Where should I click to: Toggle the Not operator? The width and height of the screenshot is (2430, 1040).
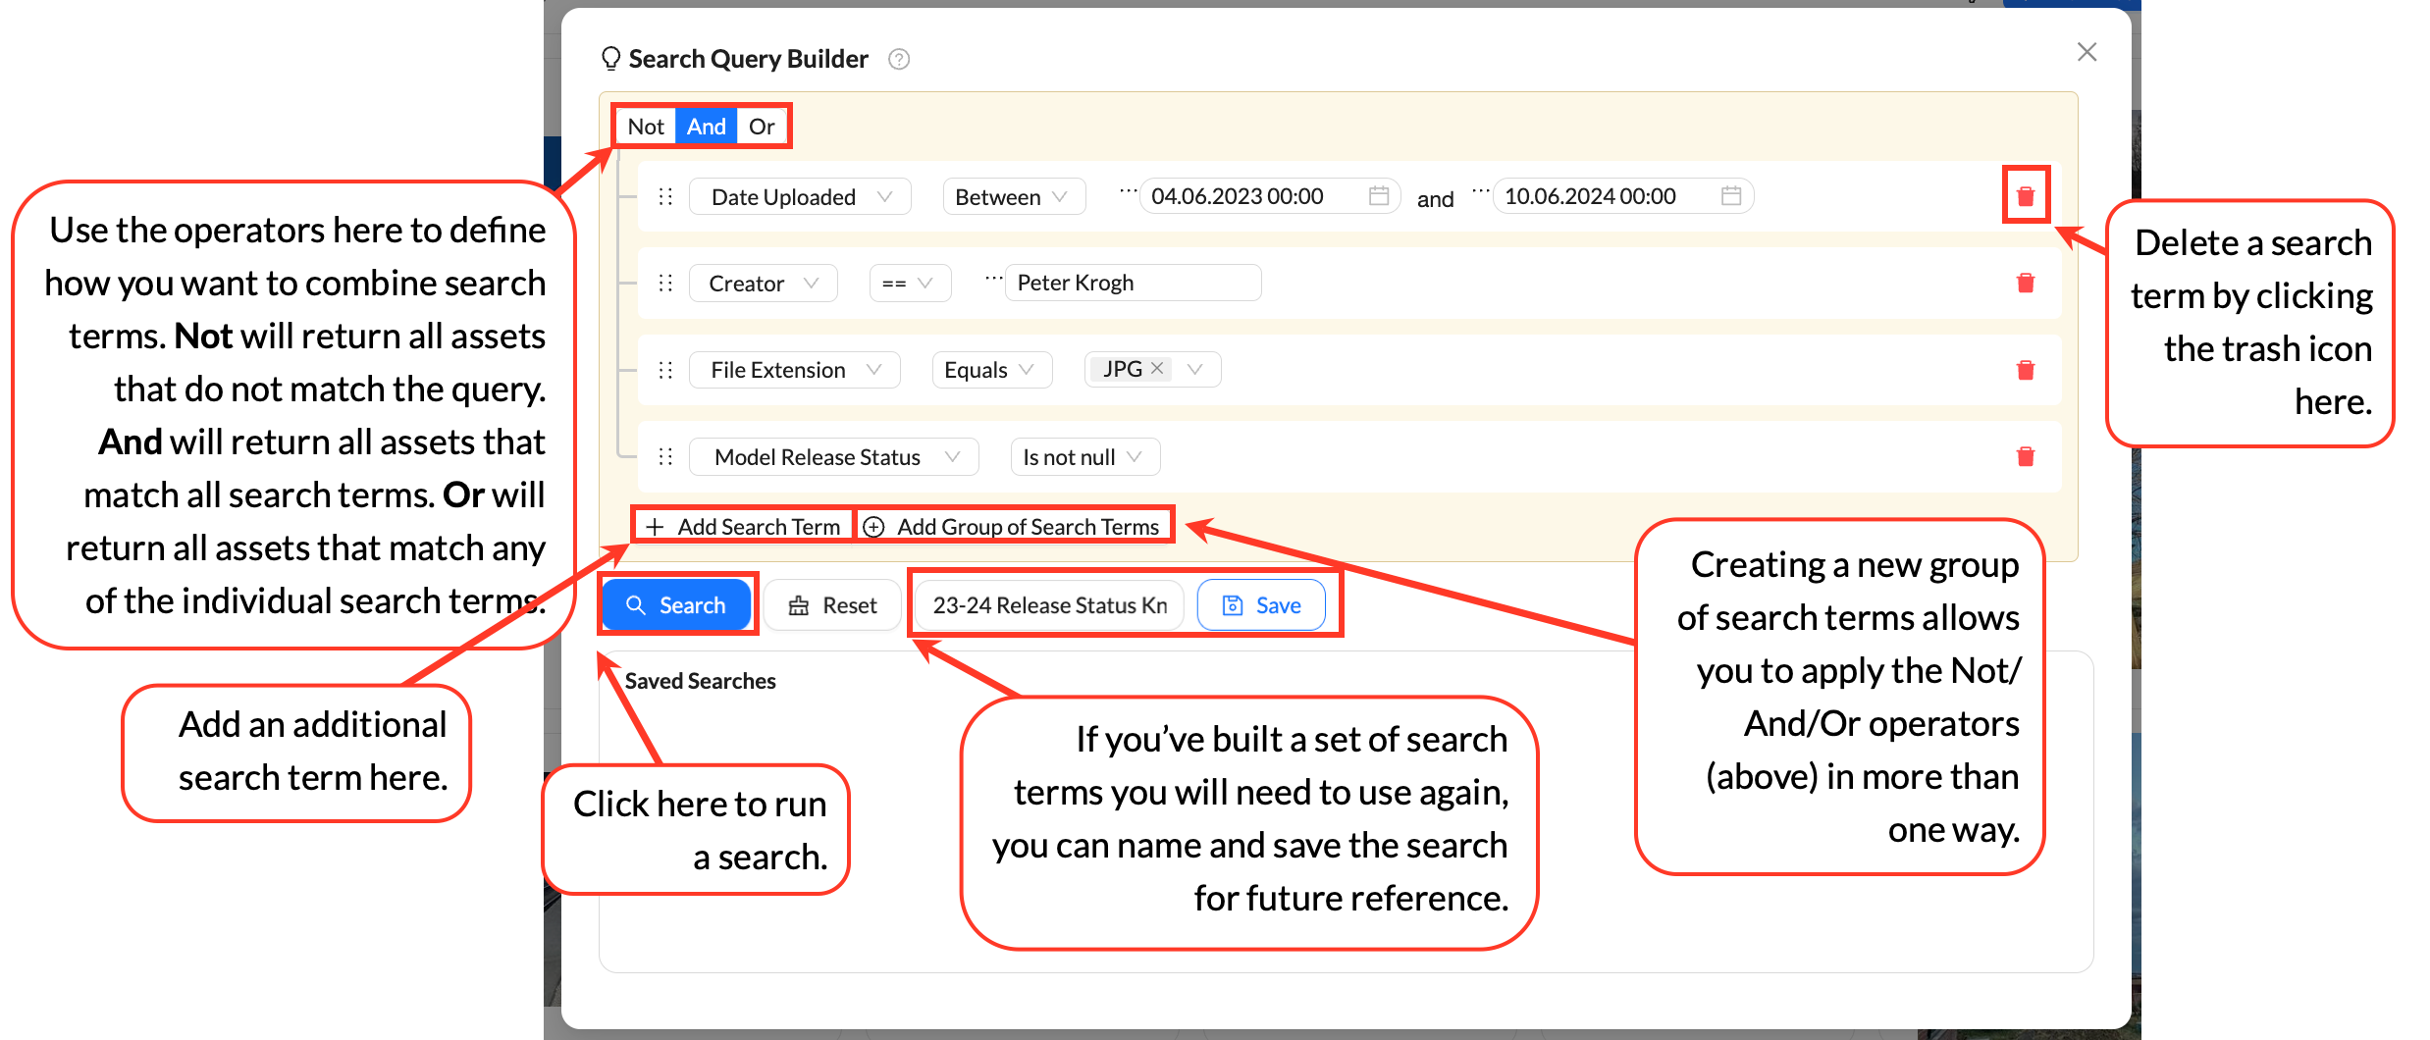point(646,127)
